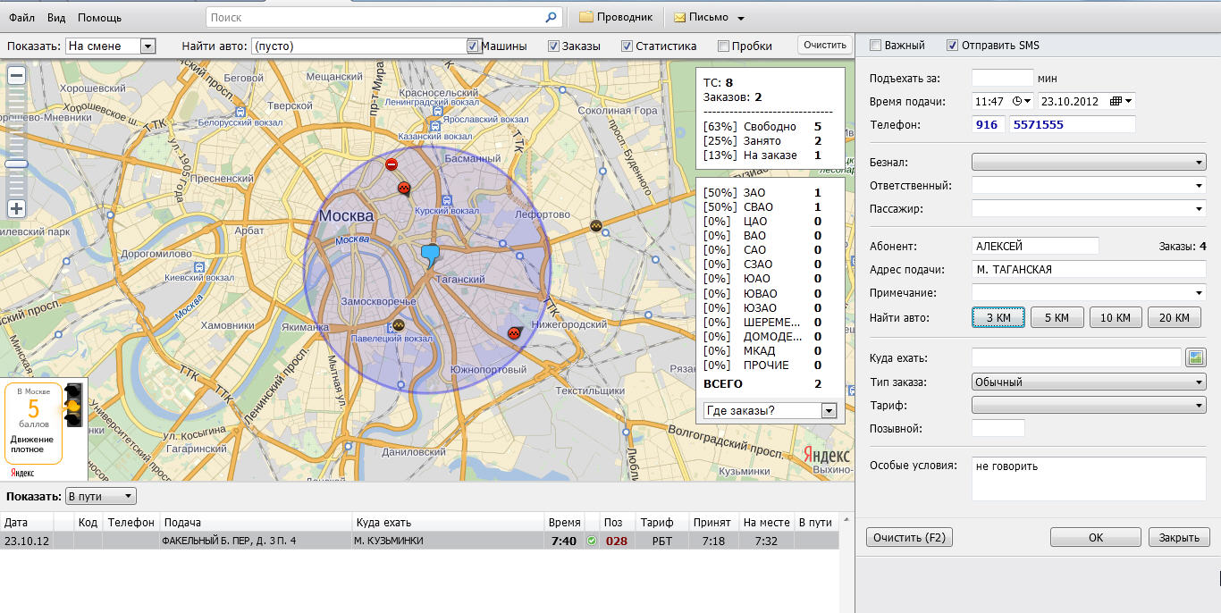Sort orders by Дата column header
The image size is (1221, 613).
tap(27, 522)
